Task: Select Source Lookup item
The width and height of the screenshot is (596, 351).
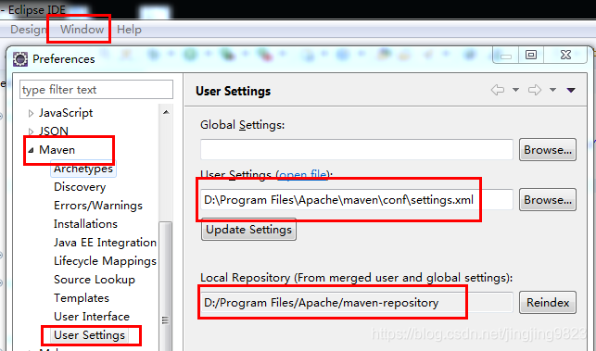Action: coord(95,280)
